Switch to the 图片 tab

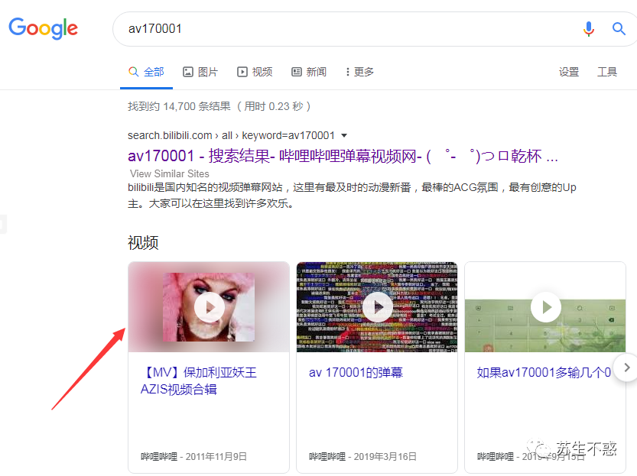[200, 72]
